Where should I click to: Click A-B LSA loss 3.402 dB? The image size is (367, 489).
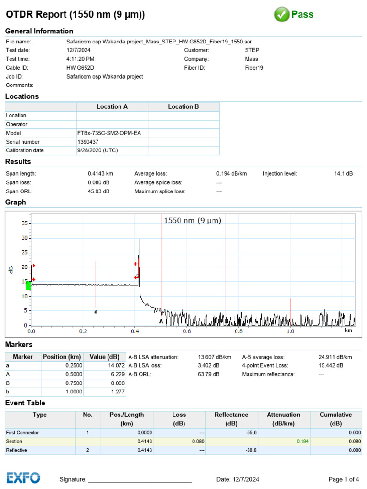(x=208, y=365)
